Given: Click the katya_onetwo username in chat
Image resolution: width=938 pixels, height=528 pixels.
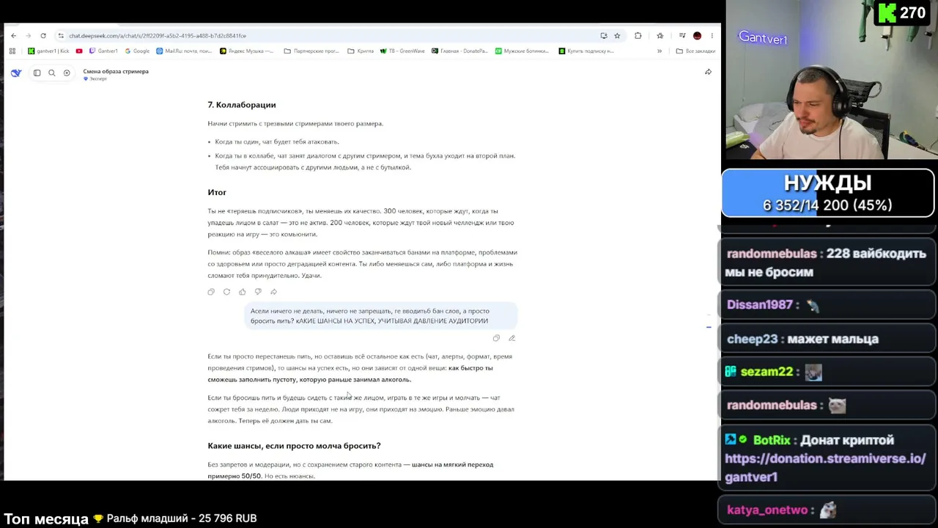Looking at the screenshot, I should [x=767, y=510].
